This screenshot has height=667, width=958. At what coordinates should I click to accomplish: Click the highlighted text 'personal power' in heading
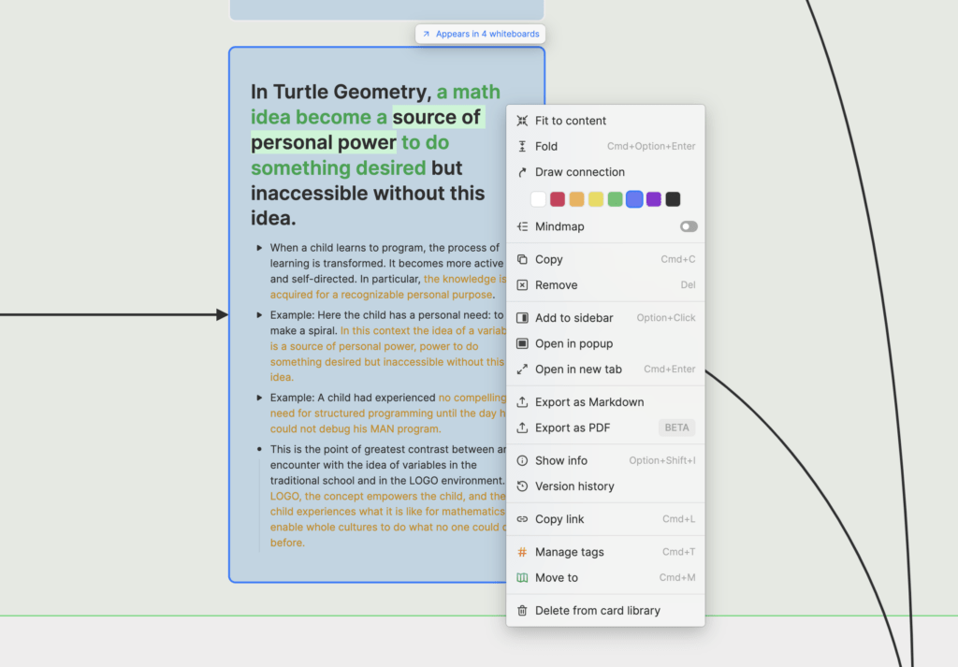(323, 143)
